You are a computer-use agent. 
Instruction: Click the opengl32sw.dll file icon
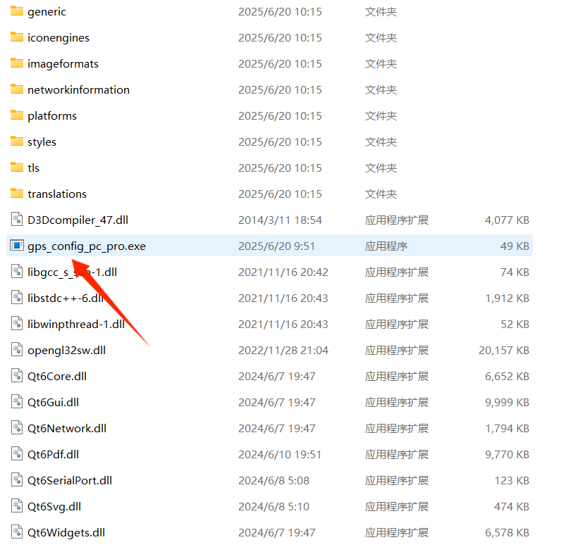[17, 350]
